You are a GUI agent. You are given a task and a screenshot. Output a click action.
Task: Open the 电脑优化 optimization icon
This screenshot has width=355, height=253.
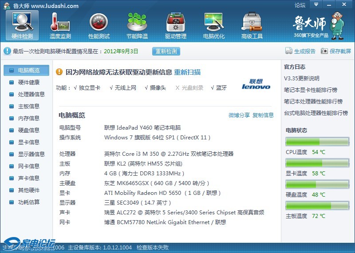[214, 25]
